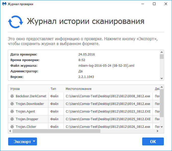The width and height of the screenshot is (172, 151).
Task: Confirm with the OK button
Action: pyautogui.click(x=153, y=142)
